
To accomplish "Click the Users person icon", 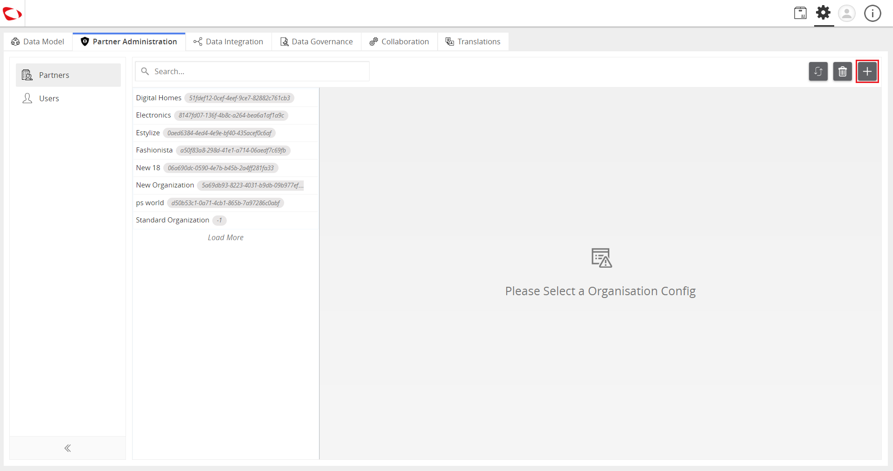I will pyautogui.click(x=28, y=98).
